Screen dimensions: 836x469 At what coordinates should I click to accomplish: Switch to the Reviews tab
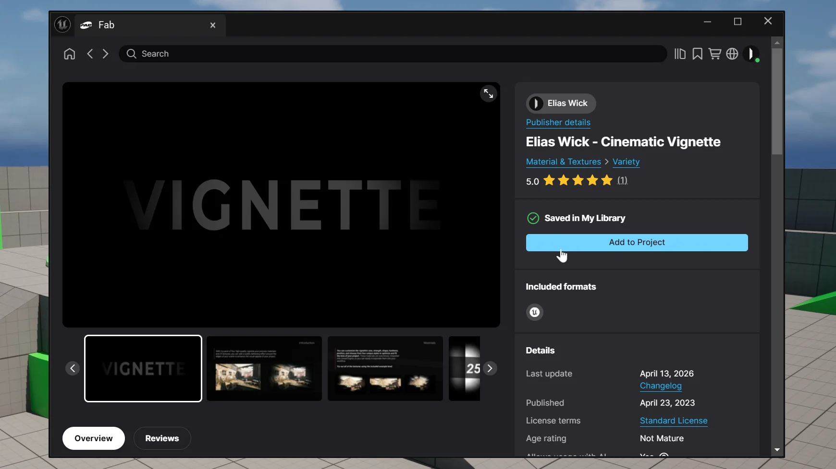point(162,438)
